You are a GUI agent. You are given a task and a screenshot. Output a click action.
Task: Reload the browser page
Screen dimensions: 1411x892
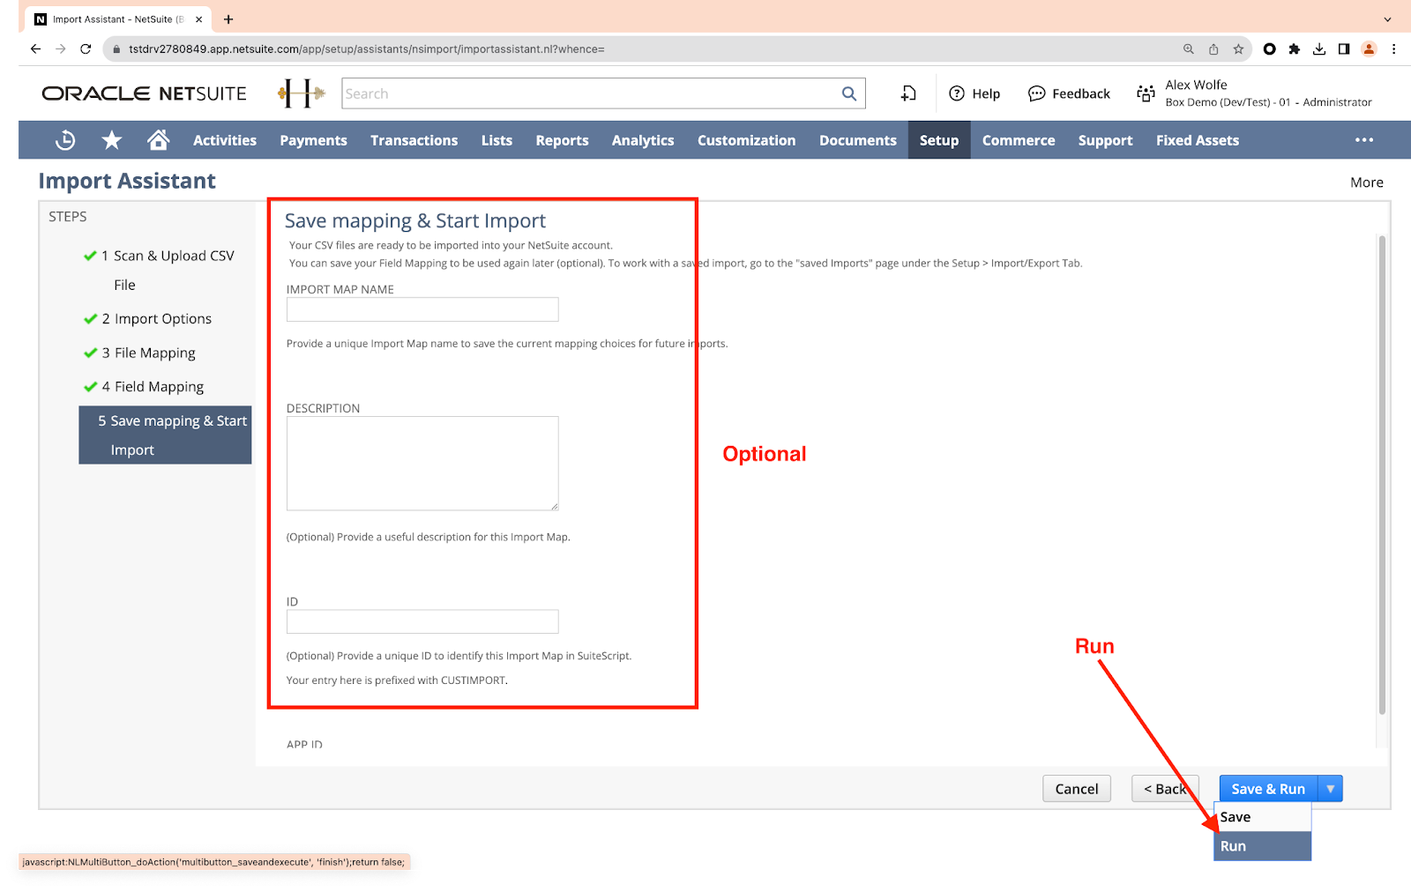(86, 49)
